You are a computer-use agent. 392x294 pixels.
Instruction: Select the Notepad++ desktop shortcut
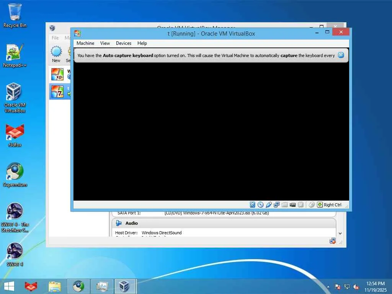click(x=15, y=56)
